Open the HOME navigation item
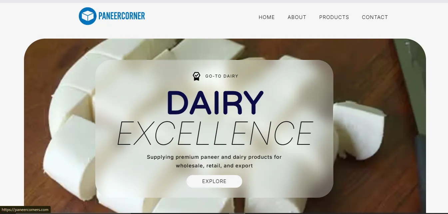Viewport: 448px width, 214px height. click(266, 17)
